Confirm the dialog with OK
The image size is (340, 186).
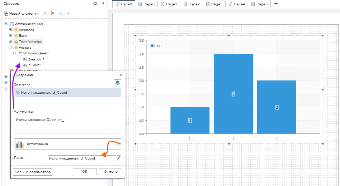coord(84,172)
